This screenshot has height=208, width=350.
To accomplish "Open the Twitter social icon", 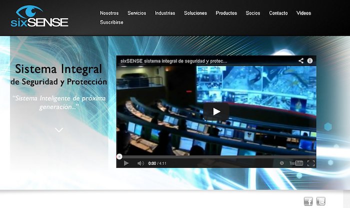I will (x=321, y=201).
